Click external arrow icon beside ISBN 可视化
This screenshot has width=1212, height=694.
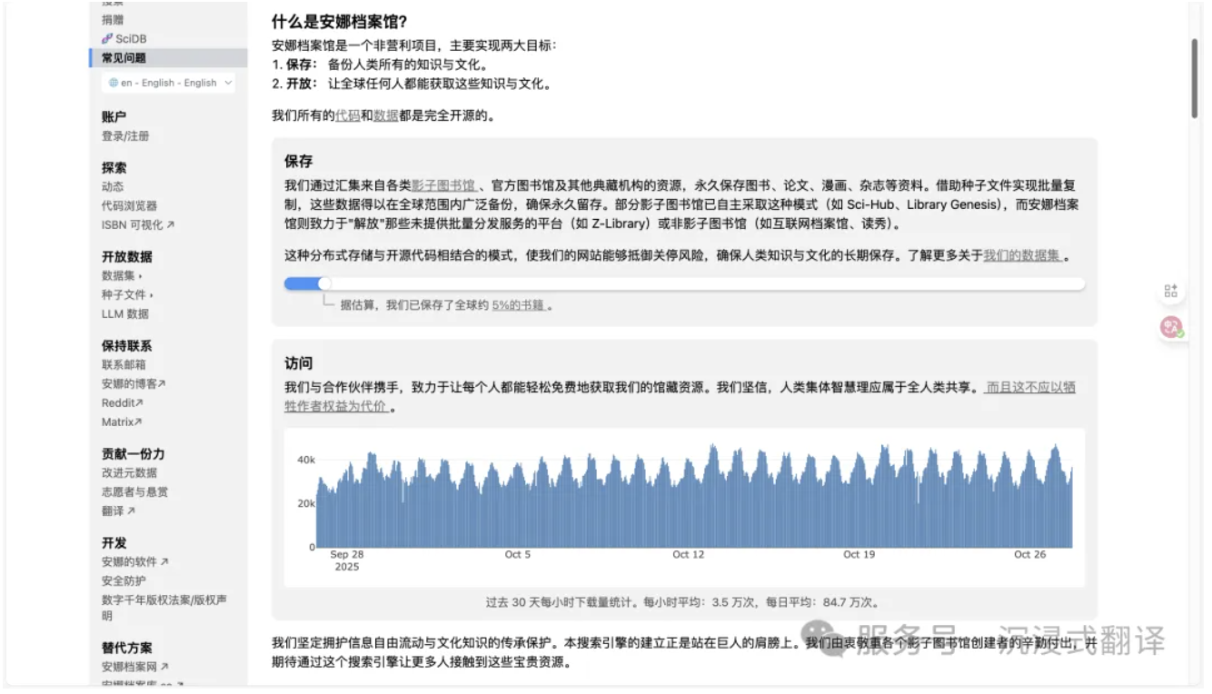(171, 225)
